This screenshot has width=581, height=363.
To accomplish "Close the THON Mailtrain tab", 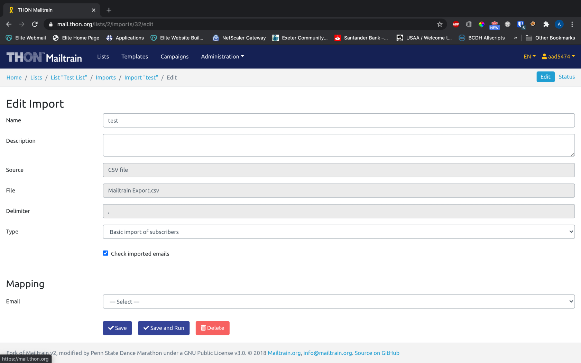I will tap(93, 10).
